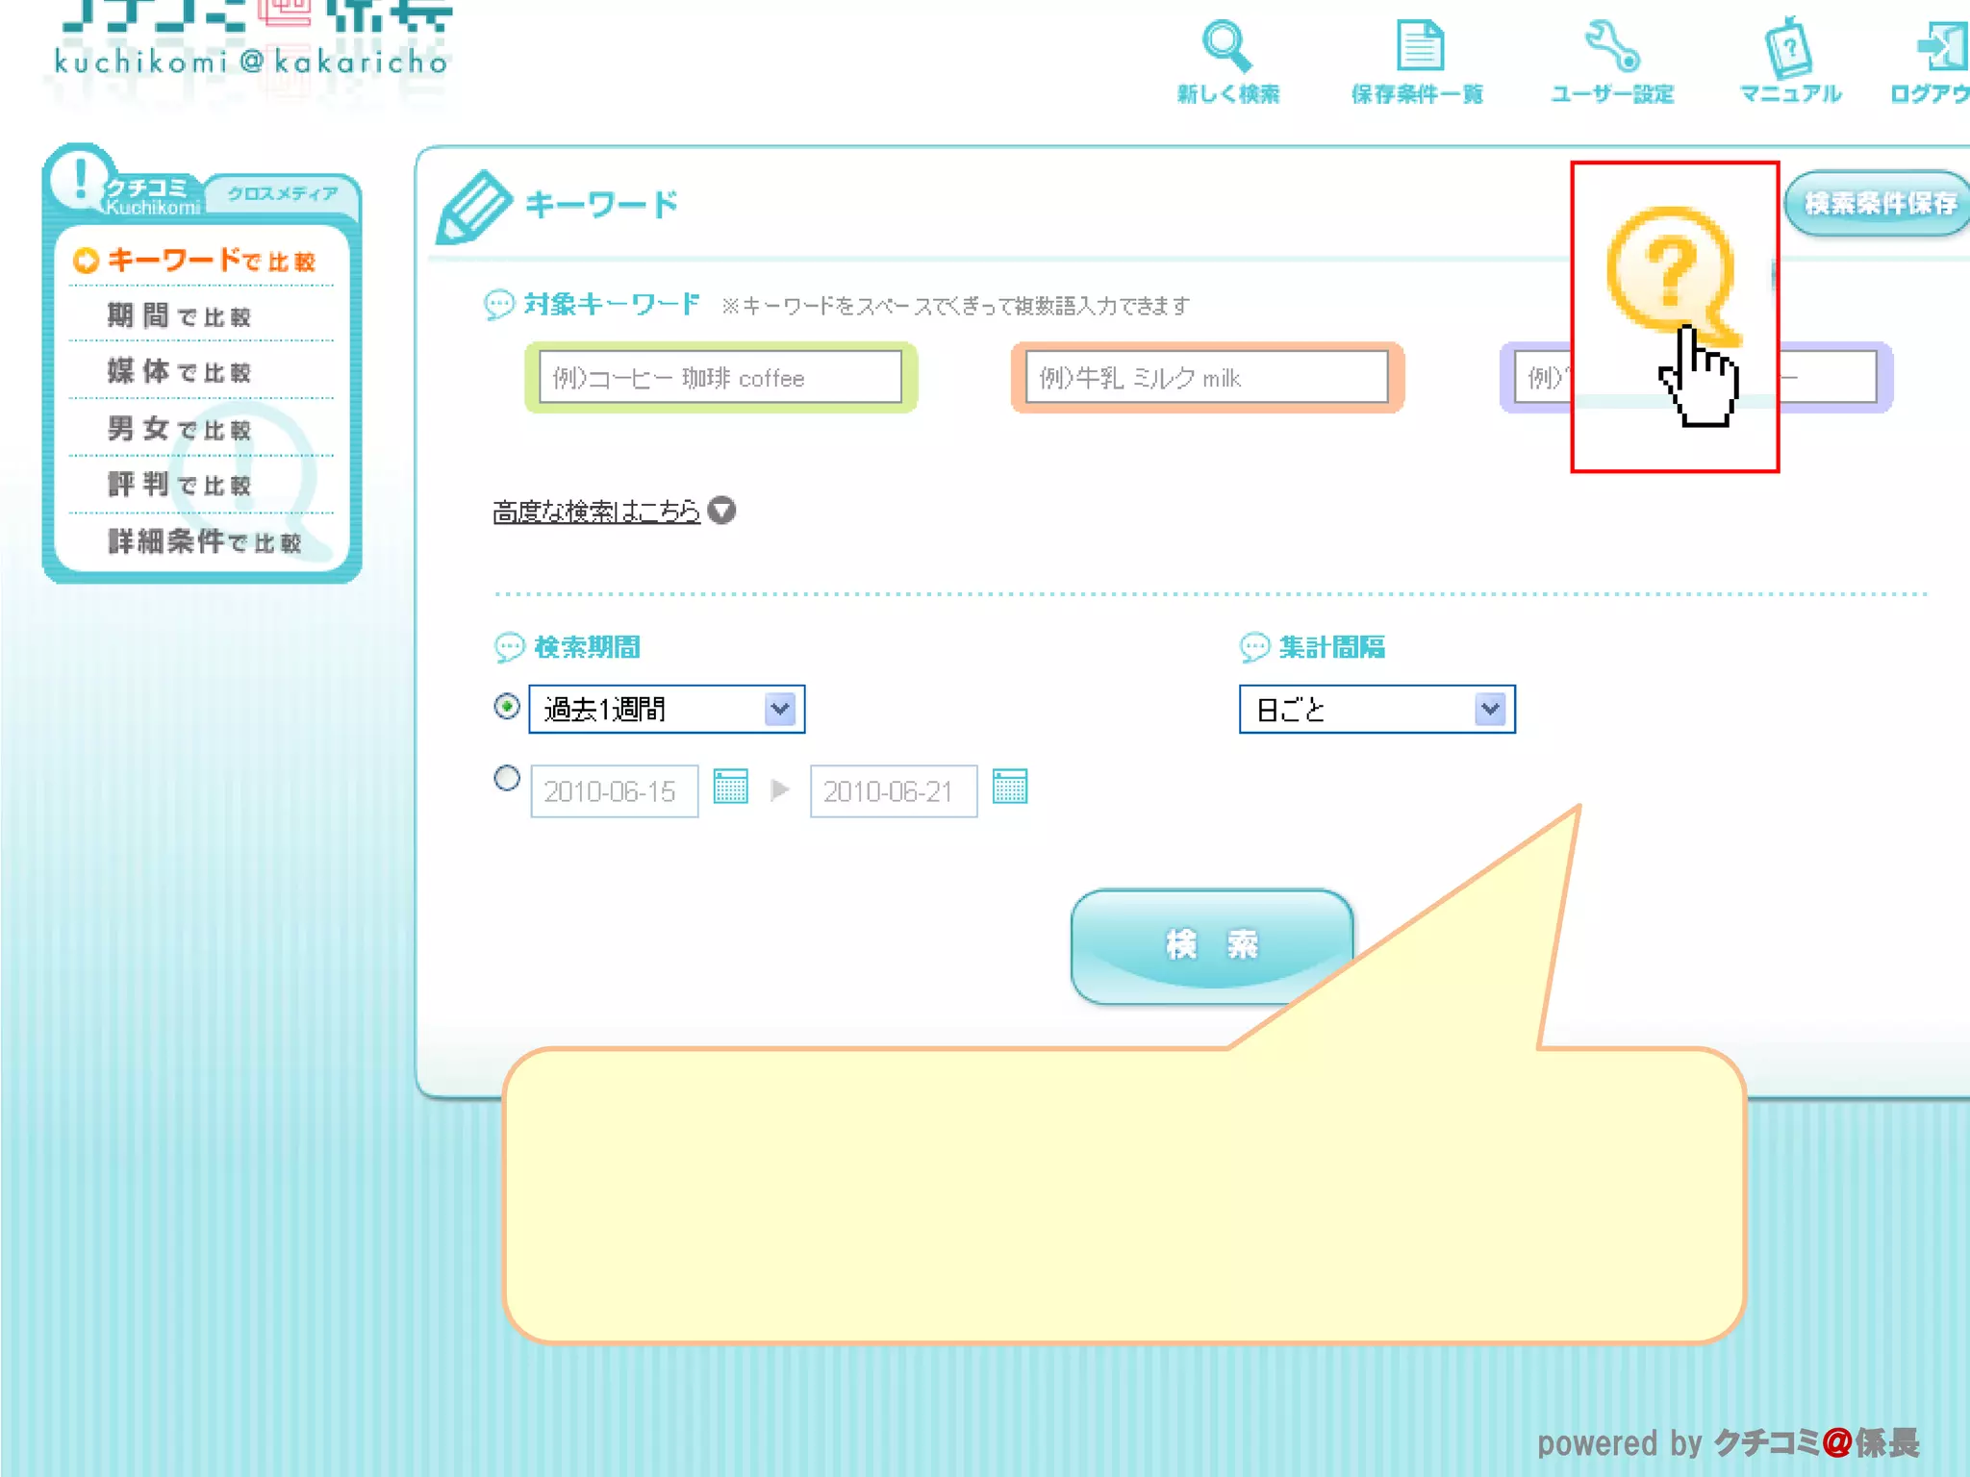Click the green keyword field with コーヒー example
The width and height of the screenshot is (1970, 1477).
click(x=720, y=377)
